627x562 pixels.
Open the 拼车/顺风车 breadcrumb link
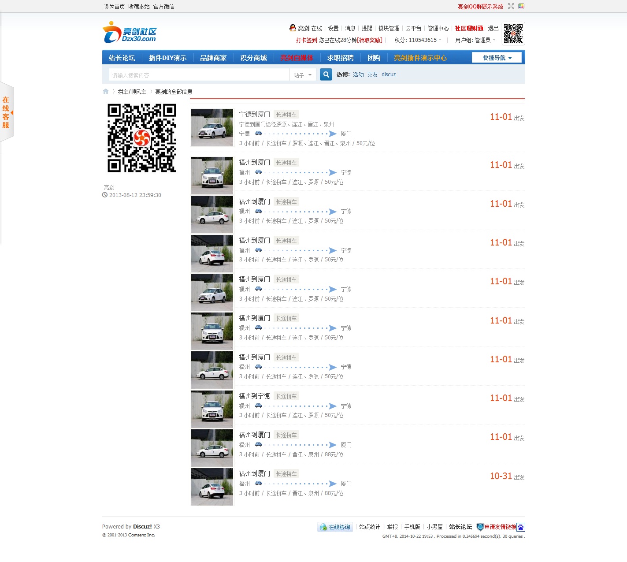(x=132, y=92)
